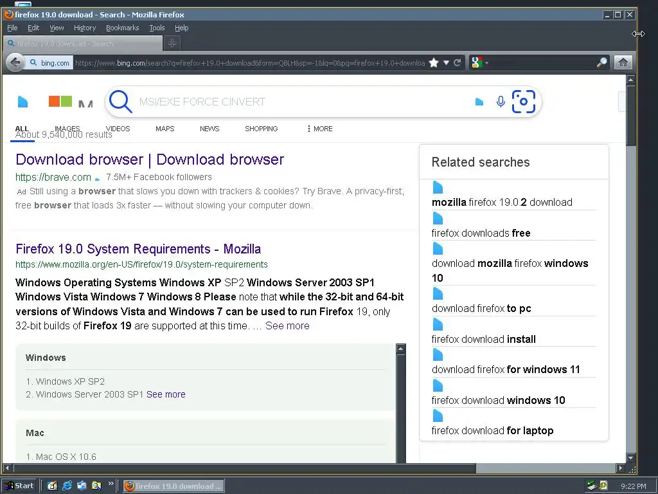Switch to the IMAGES results tab
The image size is (658, 494).
coord(67,129)
